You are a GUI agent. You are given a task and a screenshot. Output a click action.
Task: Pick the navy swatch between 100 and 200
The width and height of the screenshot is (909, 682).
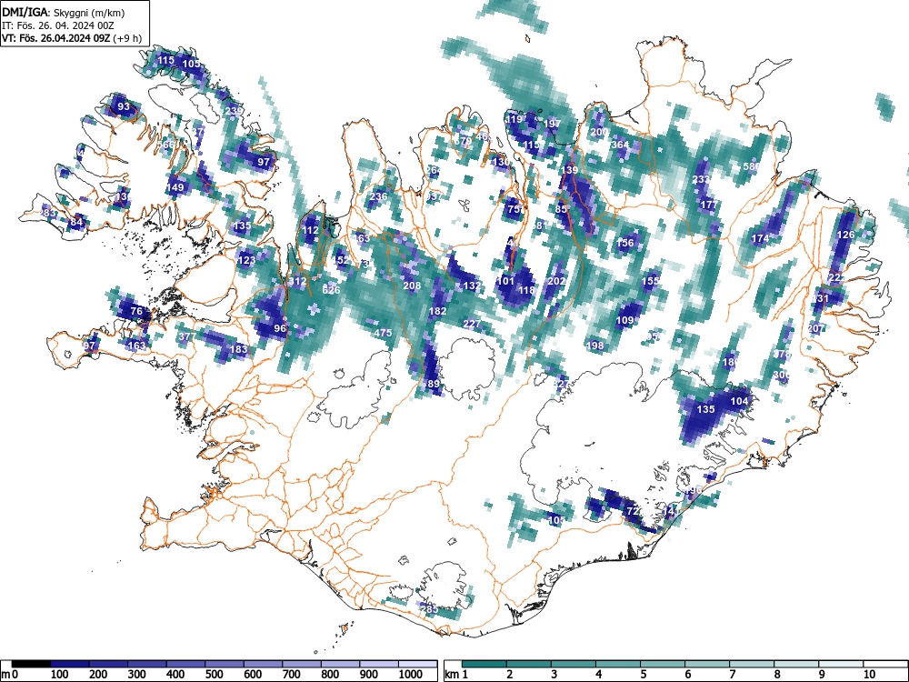pyautogui.click(x=70, y=664)
